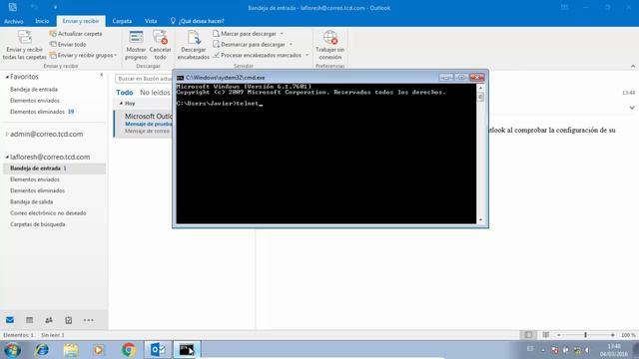639x359 pixels.
Task: Select Bandeja de entrada under Favoritos
Action: pyautogui.click(x=34, y=89)
